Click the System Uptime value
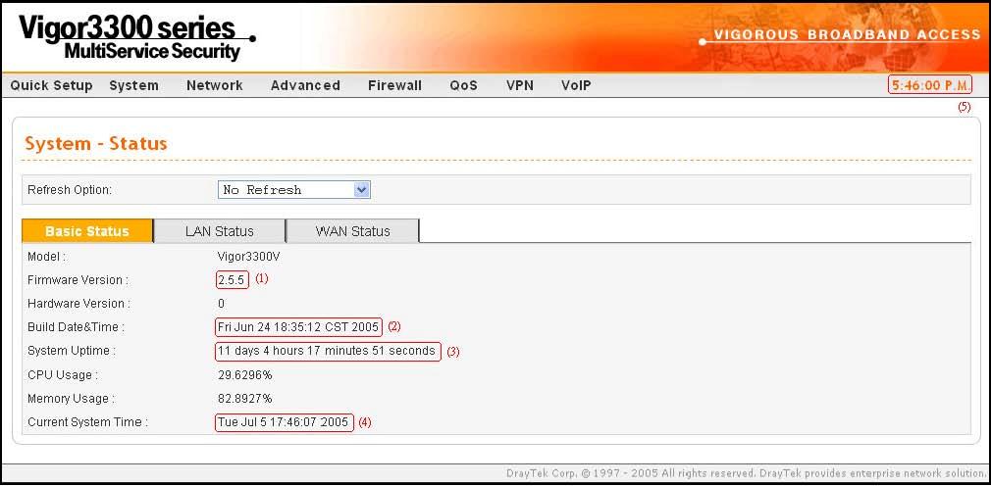 click(x=327, y=351)
